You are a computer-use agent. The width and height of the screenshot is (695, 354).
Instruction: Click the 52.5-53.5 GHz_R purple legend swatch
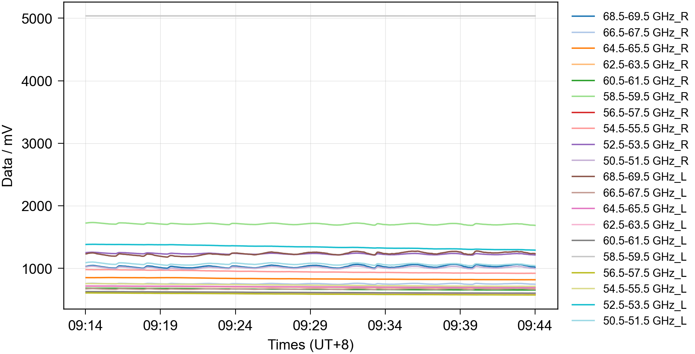point(583,145)
